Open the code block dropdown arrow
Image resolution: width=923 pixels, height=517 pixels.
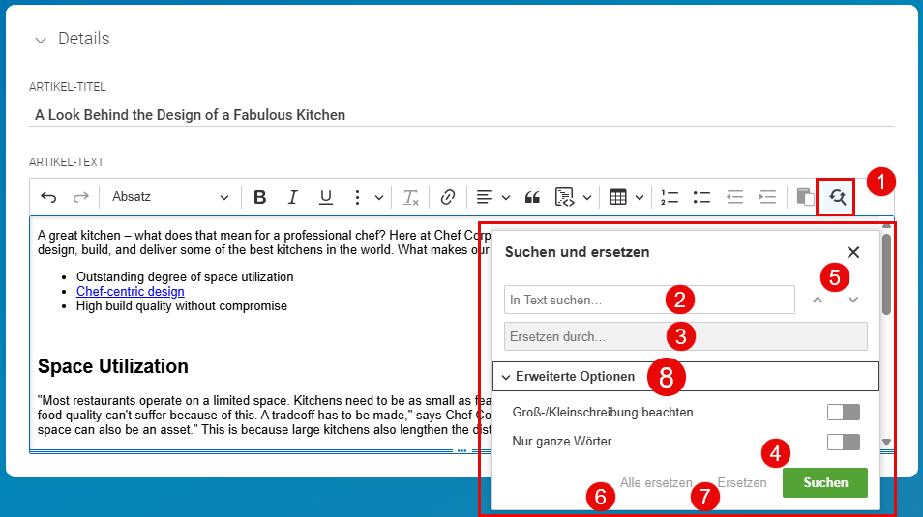pyautogui.click(x=587, y=198)
